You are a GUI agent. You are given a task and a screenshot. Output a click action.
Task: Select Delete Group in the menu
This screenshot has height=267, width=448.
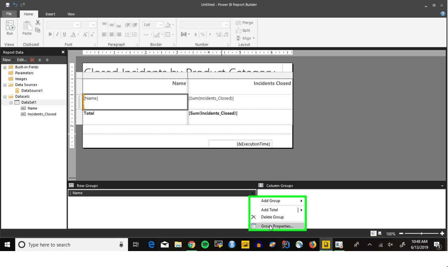[x=272, y=217]
